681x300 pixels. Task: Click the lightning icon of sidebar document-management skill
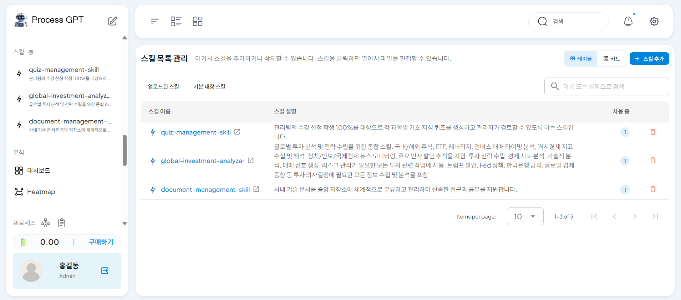tap(19, 125)
